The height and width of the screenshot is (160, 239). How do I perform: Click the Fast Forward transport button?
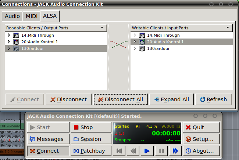pyautogui.click(x=175, y=151)
